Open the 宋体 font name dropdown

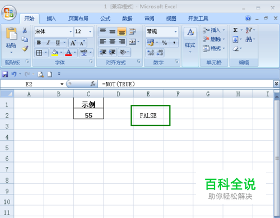pos(71,31)
